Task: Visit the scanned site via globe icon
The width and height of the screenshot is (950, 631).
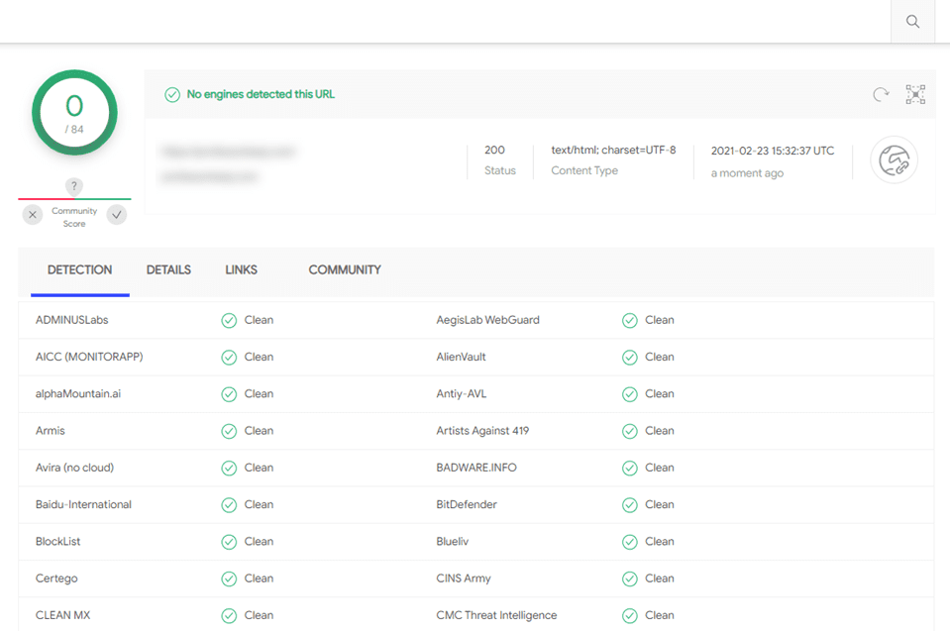Action: pyautogui.click(x=894, y=159)
